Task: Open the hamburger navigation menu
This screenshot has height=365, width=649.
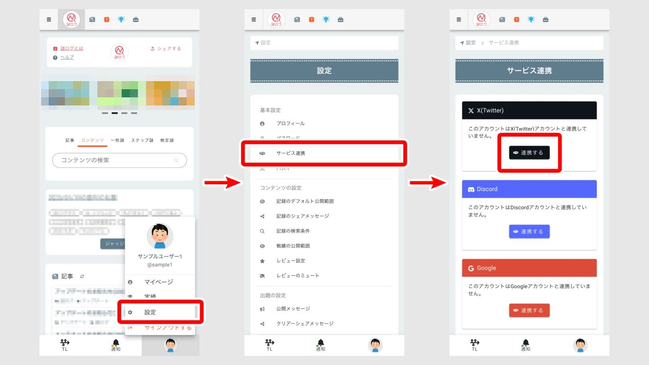Action: click(49, 19)
